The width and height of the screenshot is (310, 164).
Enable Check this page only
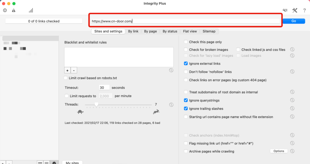tap(186, 42)
